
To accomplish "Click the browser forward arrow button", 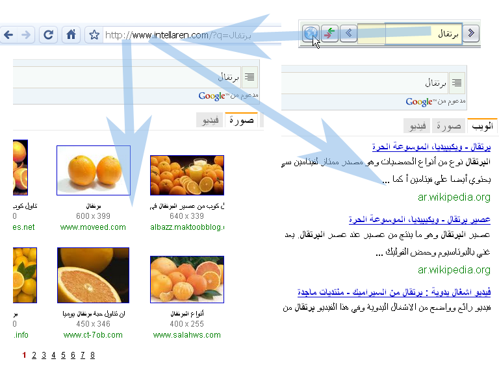I will click(x=26, y=34).
